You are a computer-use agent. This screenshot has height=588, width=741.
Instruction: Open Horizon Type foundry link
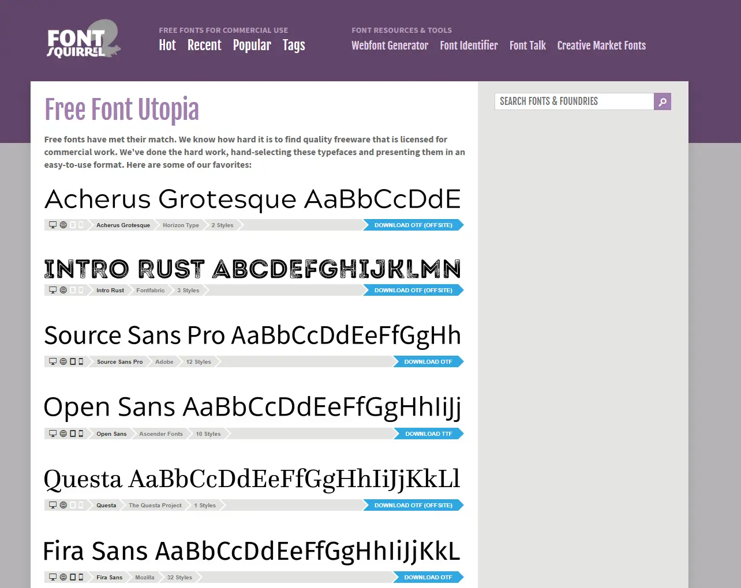point(181,225)
